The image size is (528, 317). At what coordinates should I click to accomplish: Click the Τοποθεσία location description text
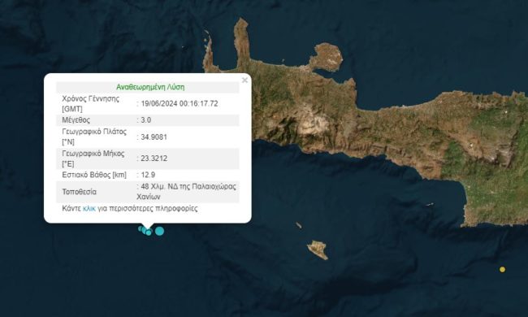coord(187,191)
